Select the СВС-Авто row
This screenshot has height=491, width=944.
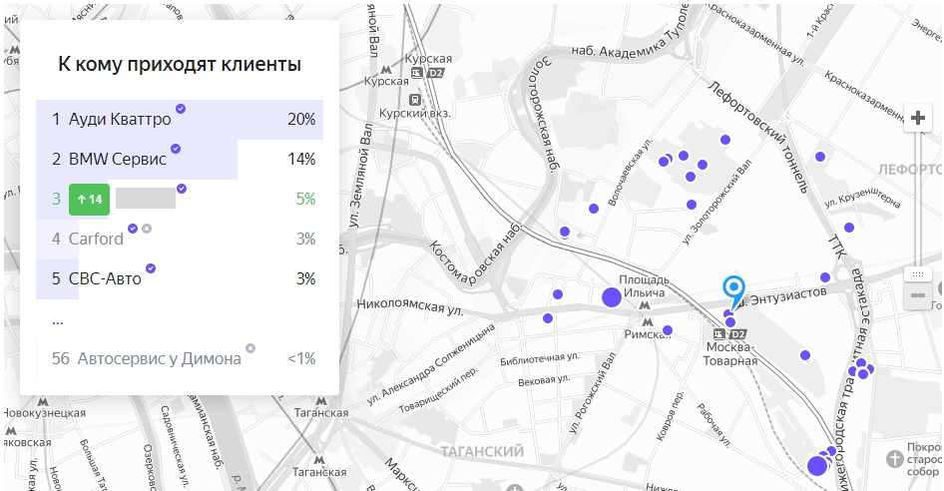pos(180,278)
